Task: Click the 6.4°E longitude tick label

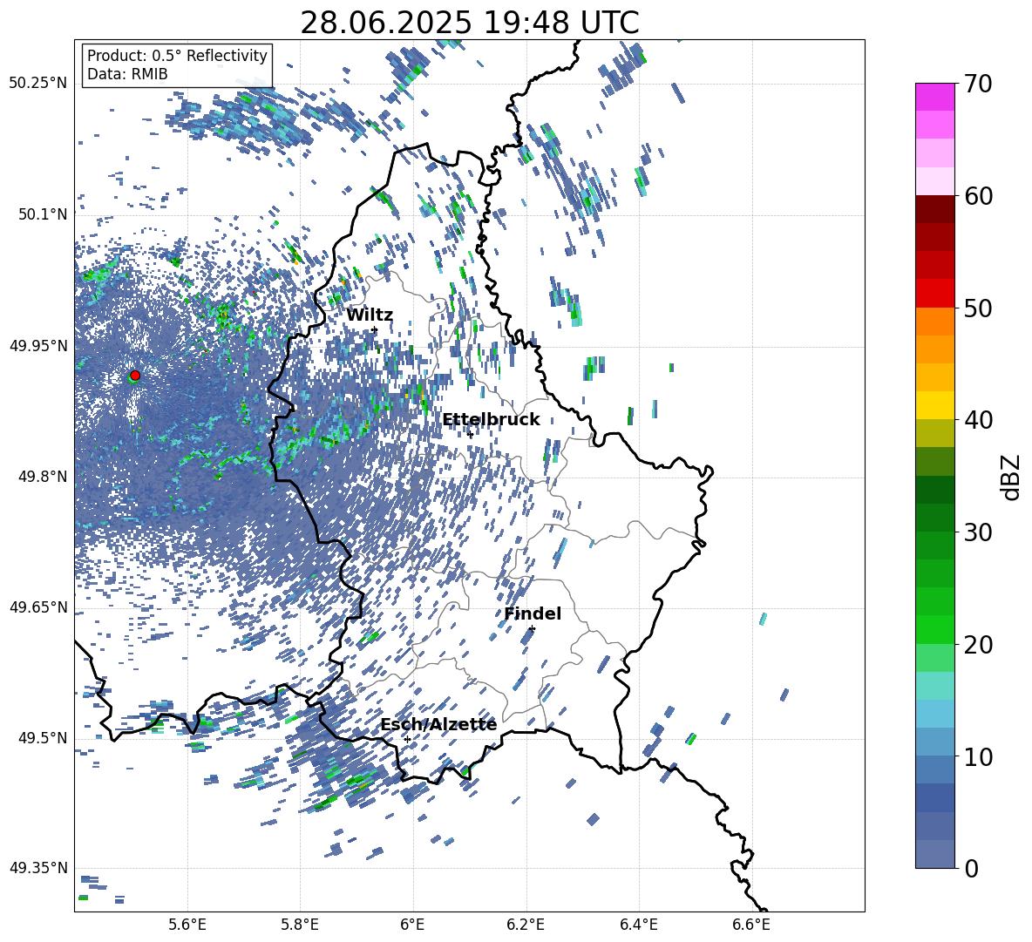Action: coord(638,925)
